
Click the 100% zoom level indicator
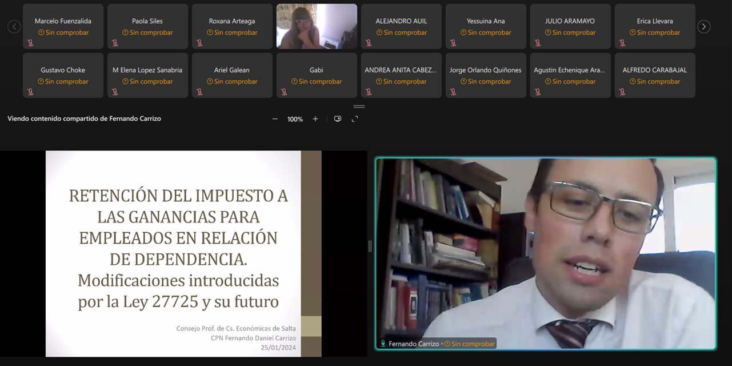pos(295,119)
